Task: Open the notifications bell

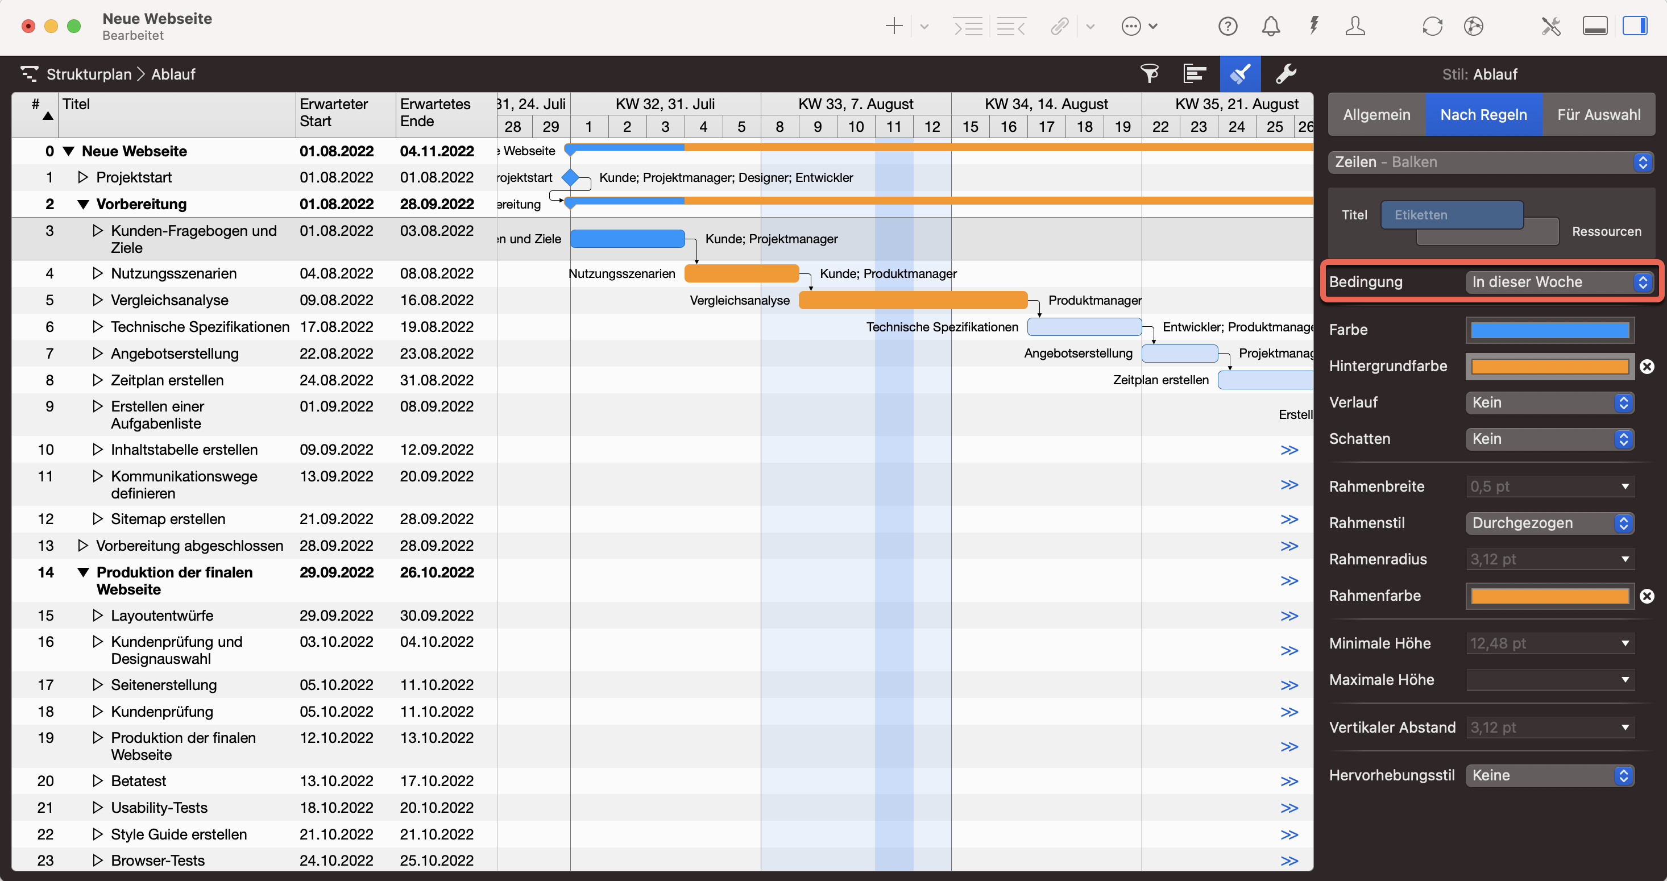Action: [x=1270, y=27]
